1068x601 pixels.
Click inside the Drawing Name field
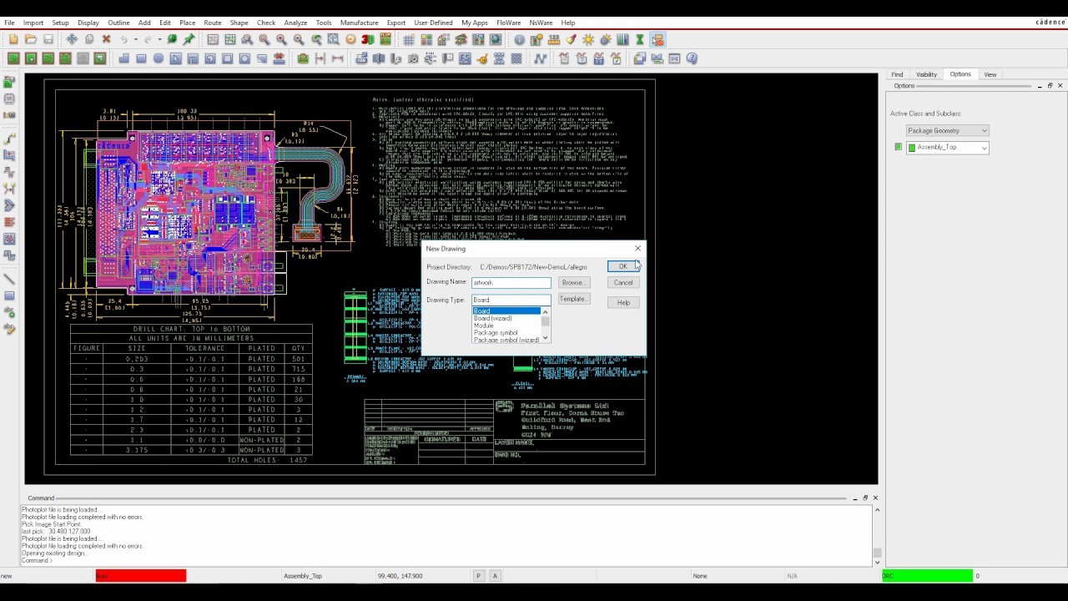click(x=509, y=282)
